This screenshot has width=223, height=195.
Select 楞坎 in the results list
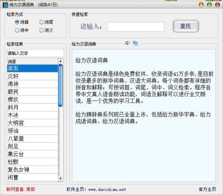coord(32,100)
